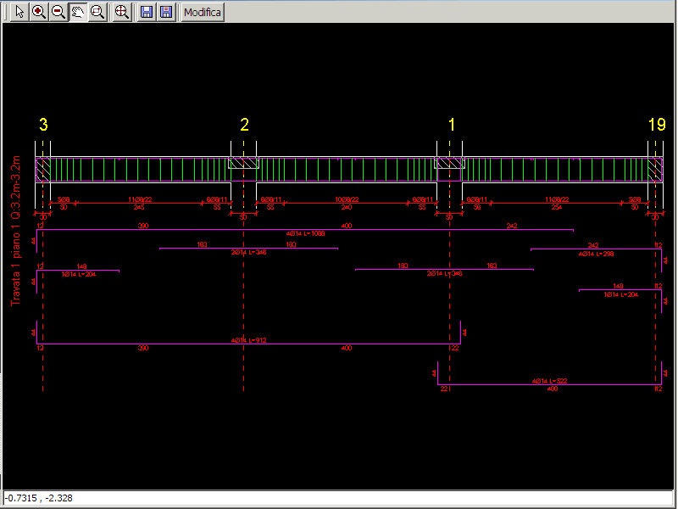Viewport: 678px width, 509px height.
Task: Select the arrow pointer tool
Action: coord(19,12)
